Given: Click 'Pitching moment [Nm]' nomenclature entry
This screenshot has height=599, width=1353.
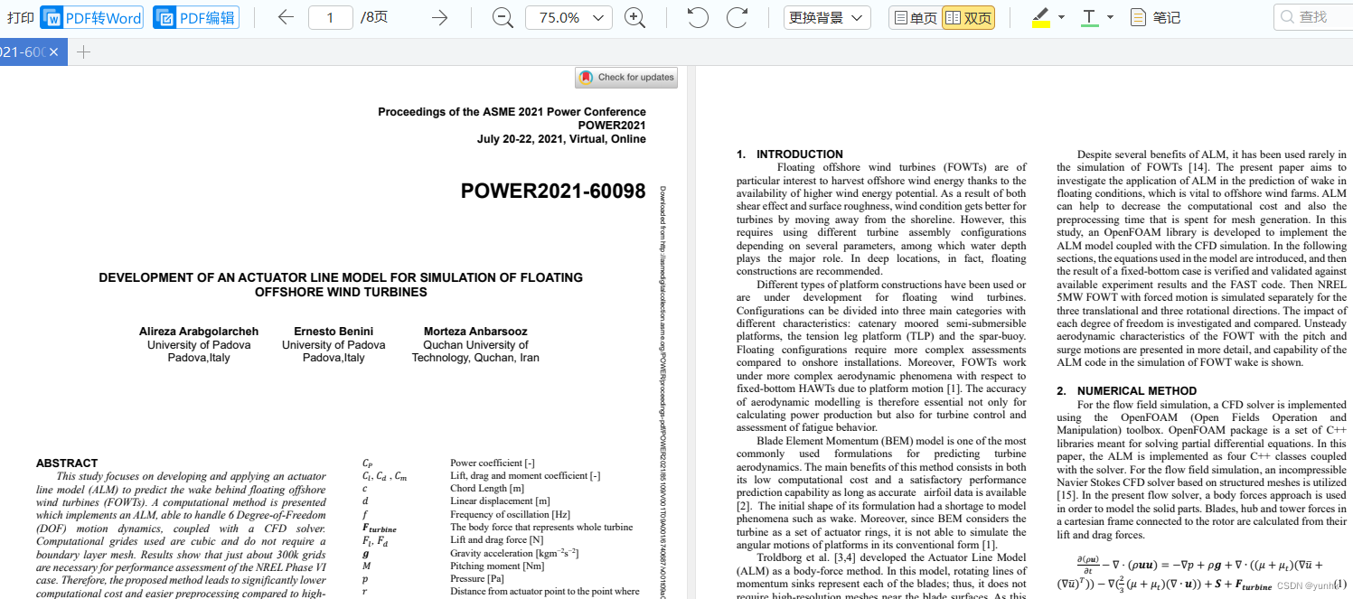Looking at the screenshot, I should pyautogui.click(x=497, y=566).
